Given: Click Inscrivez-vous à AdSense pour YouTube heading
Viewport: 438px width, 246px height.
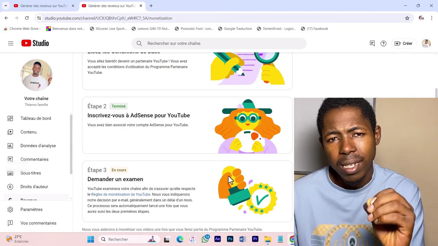Looking at the screenshot, I should coord(139,115).
